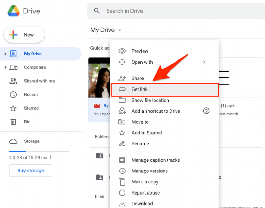
Task: Open the Recent clock icon in sidebar
Action: click(13, 95)
